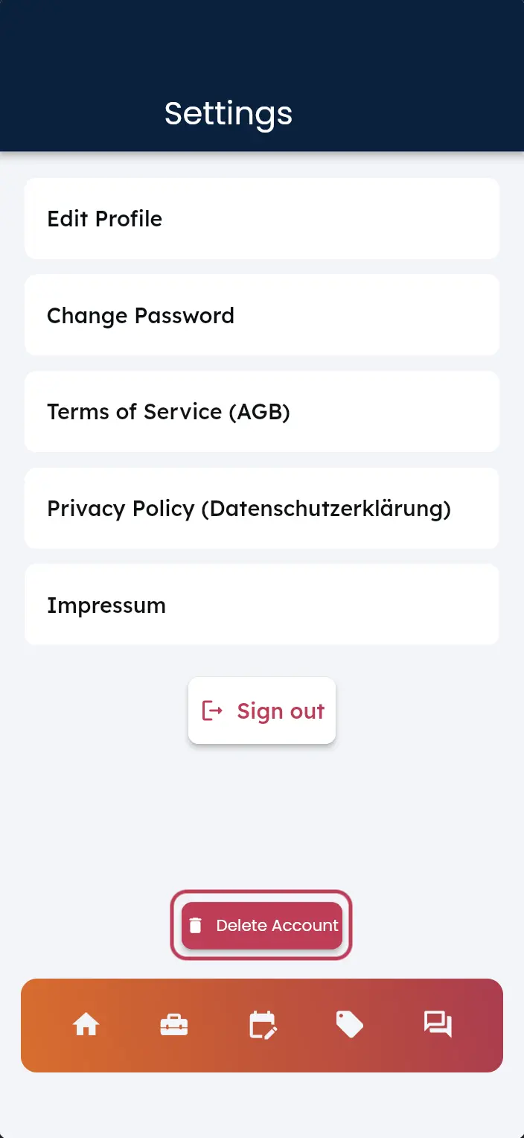Open Change Password option
The image size is (524, 1138).
pyautogui.click(x=262, y=315)
